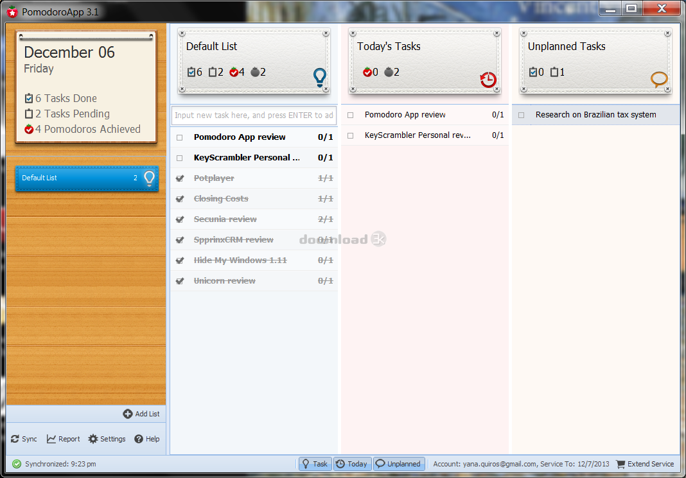Click the done-tasks clipboard icon on Unplanned Tasks card
This screenshot has height=478, width=686.
[x=533, y=72]
